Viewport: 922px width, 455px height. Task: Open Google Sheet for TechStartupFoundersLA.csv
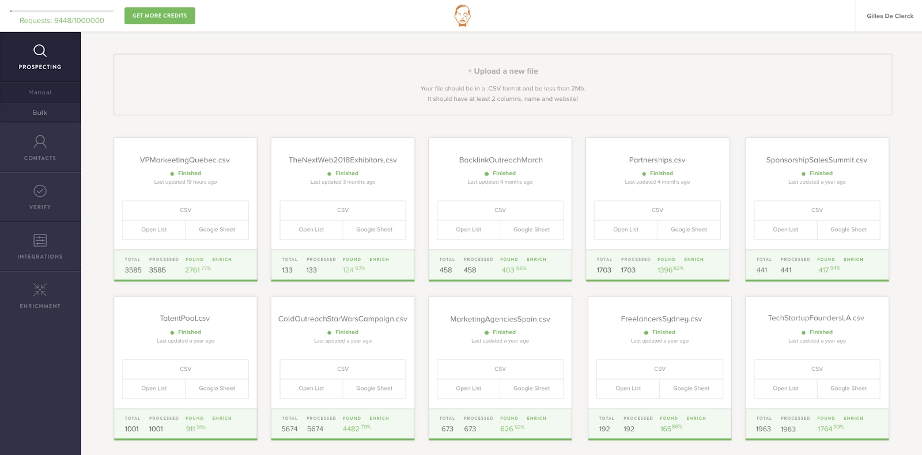[x=849, y=389]
